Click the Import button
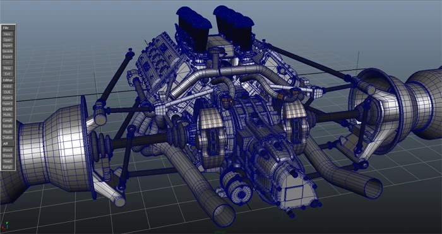The image size is (442, 234). click(8, 45)
